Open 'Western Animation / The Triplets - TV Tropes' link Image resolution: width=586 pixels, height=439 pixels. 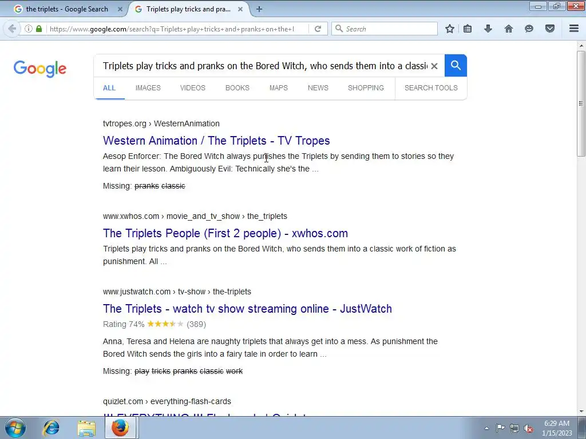point(216,141)
